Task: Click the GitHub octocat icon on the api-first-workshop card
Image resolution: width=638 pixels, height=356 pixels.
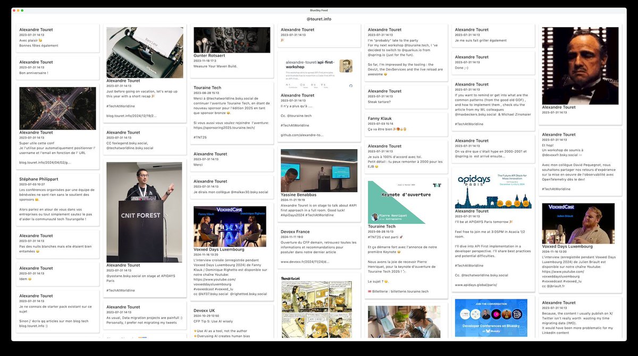Action: point(351,86)
